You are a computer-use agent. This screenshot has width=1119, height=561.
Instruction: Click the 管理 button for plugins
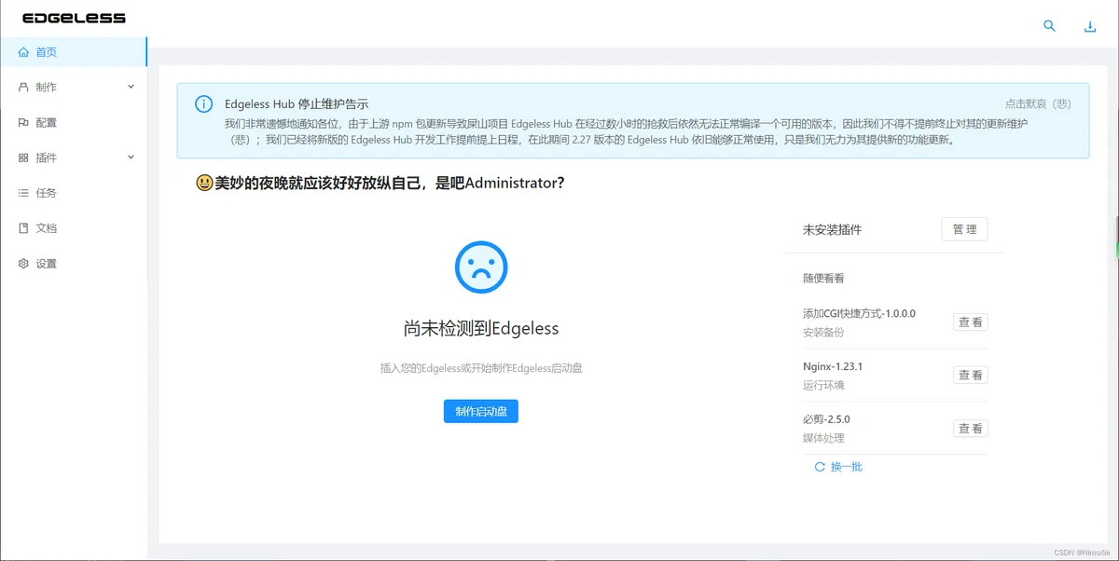click(964, 230)
